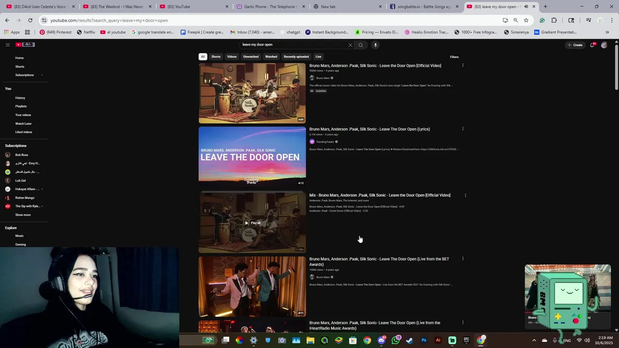The image size is (619, 348).
Task: Filter results by Recently uploaded chip
Action: (296, 57)
